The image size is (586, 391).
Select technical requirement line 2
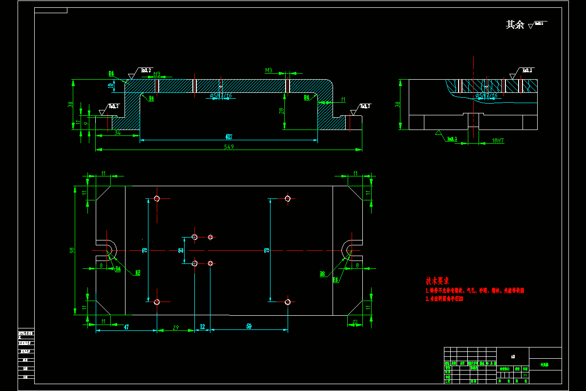click(444, 298)
